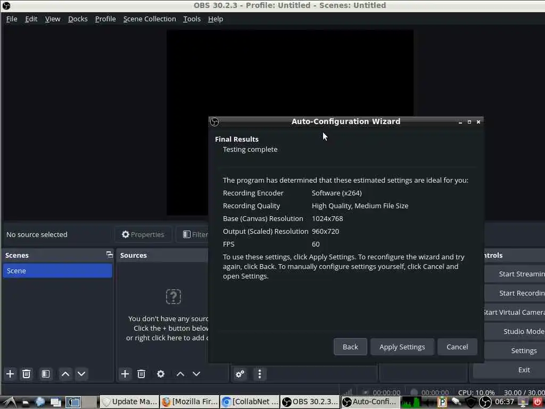Open source properties using the Sources gear icon
This screenshot has height=409, width=545.
[161, 374]
